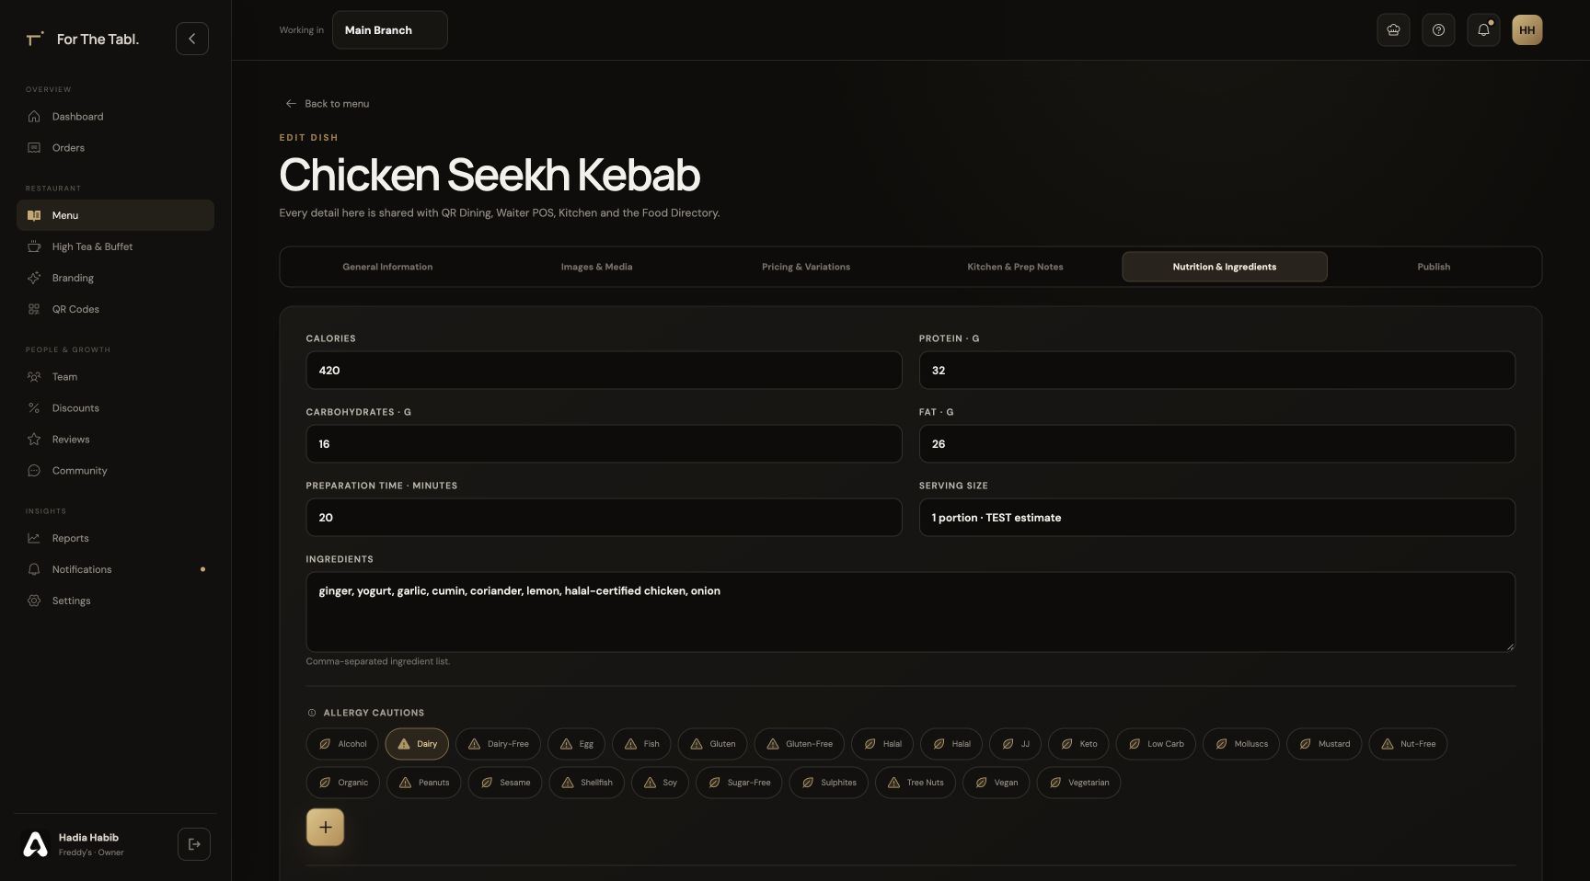Add a new tag with the plus button
This screenshot has height=881, width=1590.
pyautogui.click(x=325, y=827)
